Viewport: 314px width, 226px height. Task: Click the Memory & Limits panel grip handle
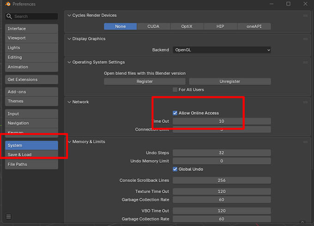(x=305, y=142)
